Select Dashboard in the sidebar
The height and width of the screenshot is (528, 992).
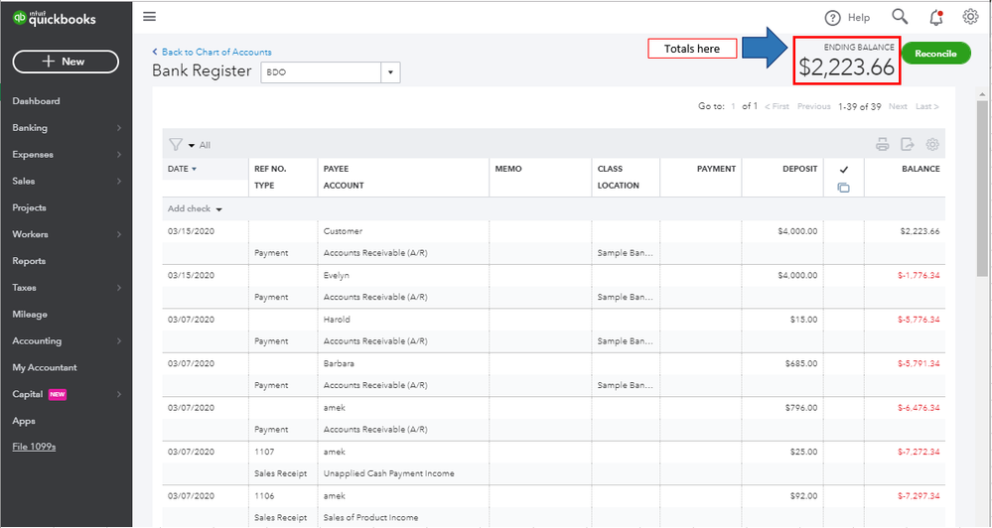(36, 101)
